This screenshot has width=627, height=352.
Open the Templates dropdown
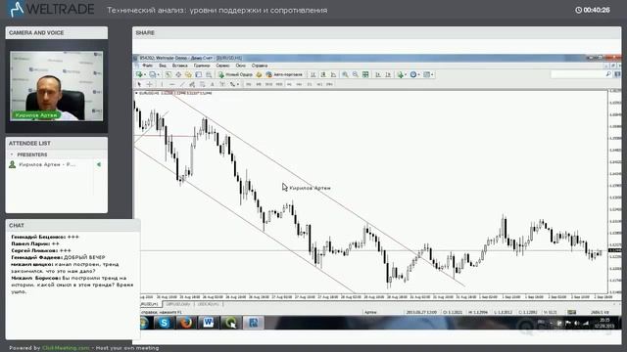(428, 74)
